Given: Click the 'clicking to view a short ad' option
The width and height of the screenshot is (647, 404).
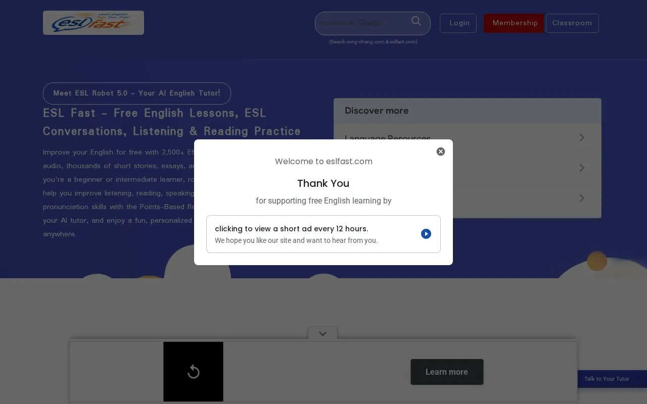Looking at the screenshot, I should click(x=323, y=234).
